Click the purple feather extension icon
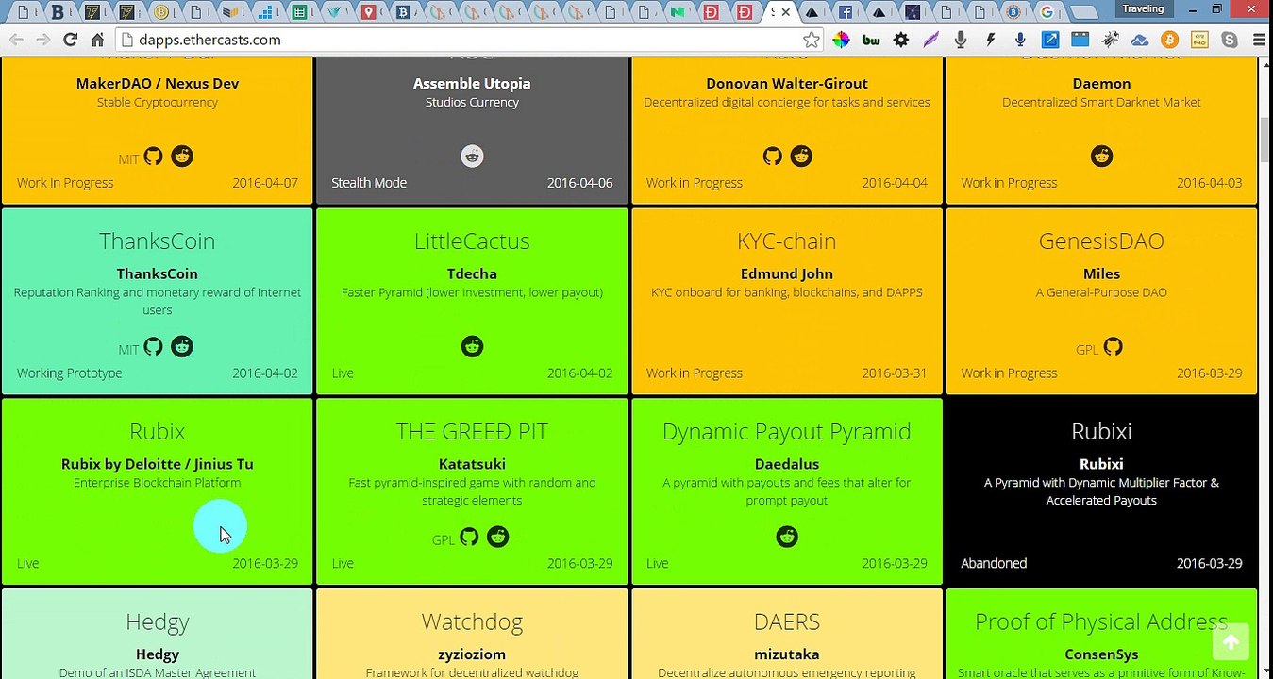The image size is (1273, 679). point(931,40)
